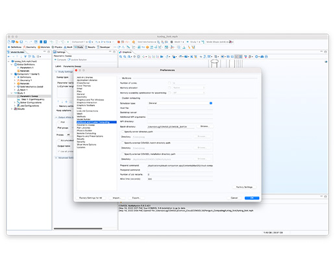Click the Number of job restarts field

(180, 174)
